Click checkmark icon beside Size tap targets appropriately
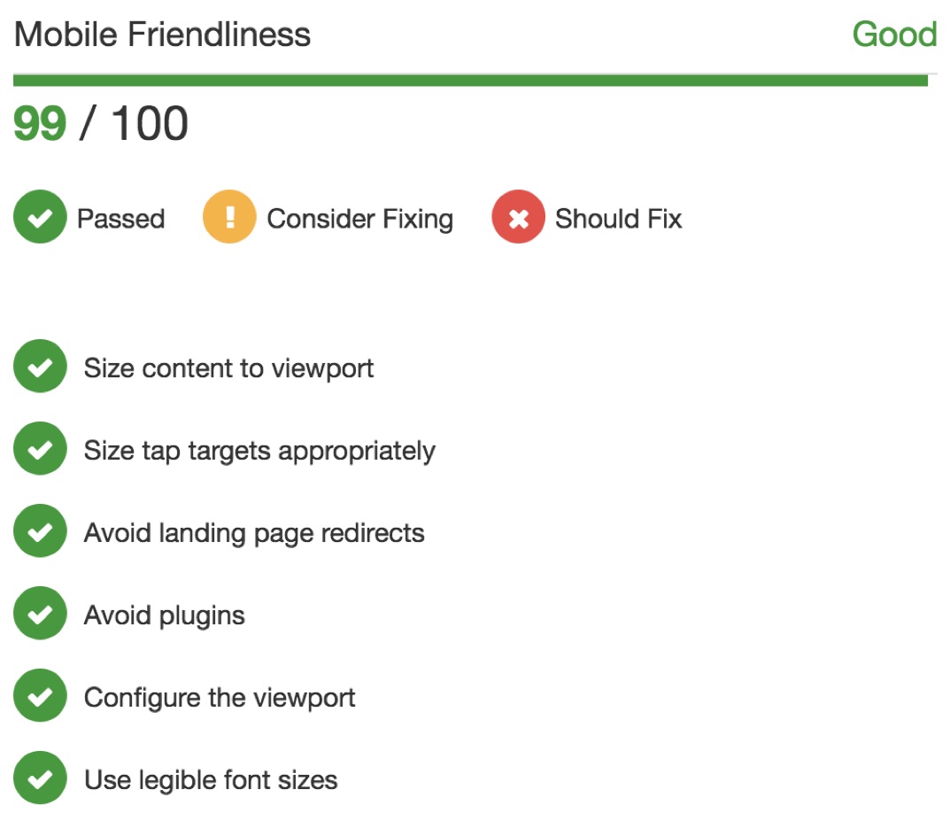This screenshot has height=828, width=950. click(x=40, y=449)
